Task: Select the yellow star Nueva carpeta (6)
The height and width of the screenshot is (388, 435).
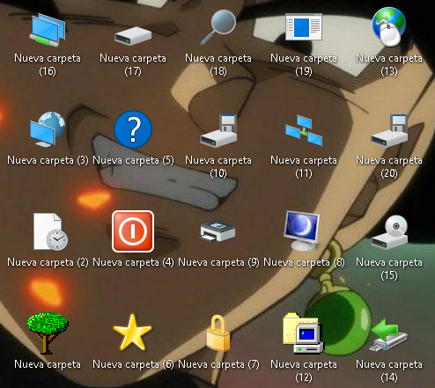Action: tap(133, 333)
